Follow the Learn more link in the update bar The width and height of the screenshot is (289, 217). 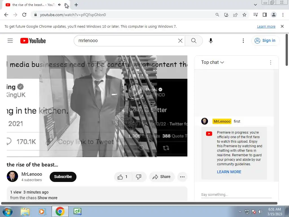266,26
